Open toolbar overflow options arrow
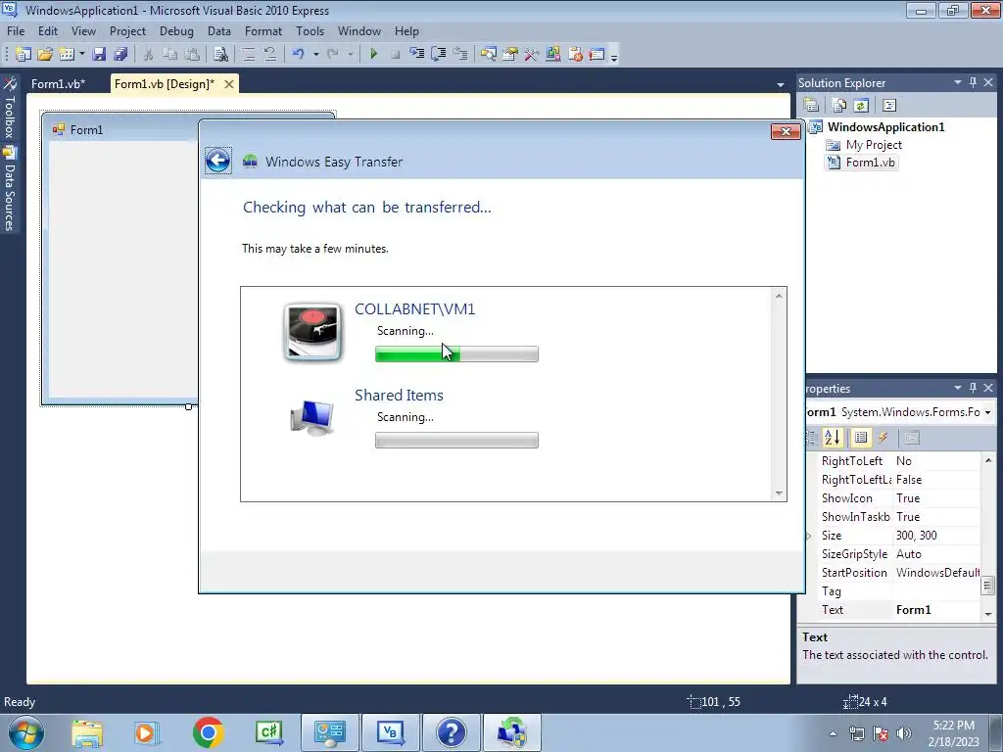1003x752 pixels. [614, 57]
